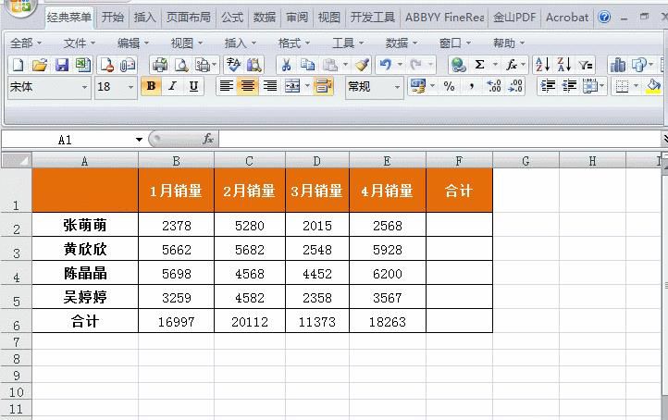Sort ascending A to Z
The width and height of the screenshot is (668, 420).
(x=542, y=65)
